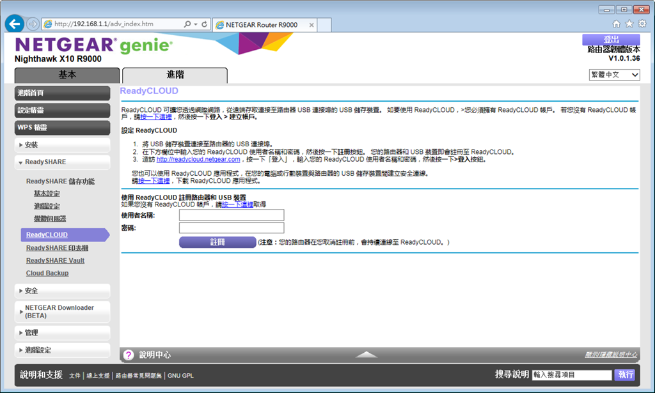Click 按一下這裡 link in first paragraph

pyautogui.click(x=156, y=117)
